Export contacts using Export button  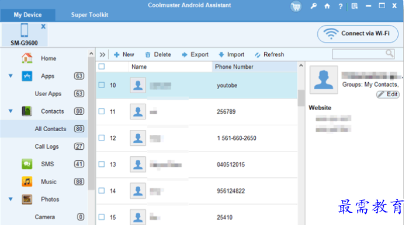(x=195, y=55)
